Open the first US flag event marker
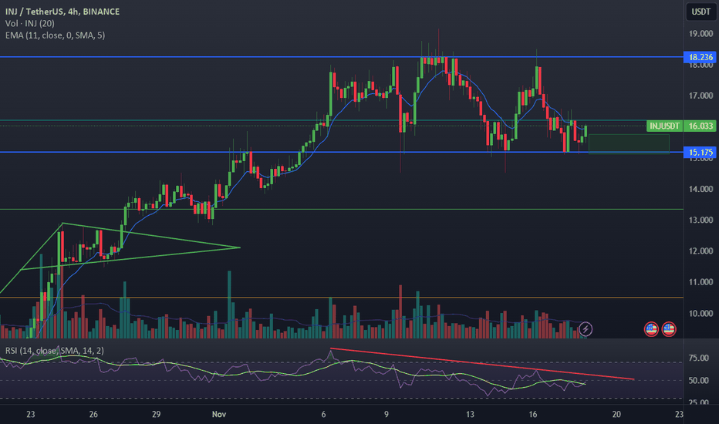This screenshot has height=424, width=719. [651, 328]
